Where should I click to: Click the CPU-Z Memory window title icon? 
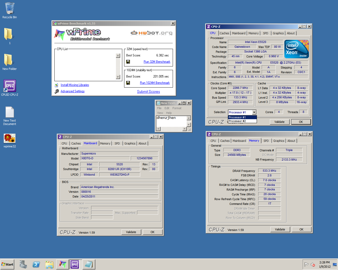pos(209,134)
